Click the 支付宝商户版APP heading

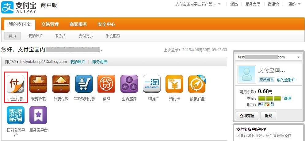point(251,129)
